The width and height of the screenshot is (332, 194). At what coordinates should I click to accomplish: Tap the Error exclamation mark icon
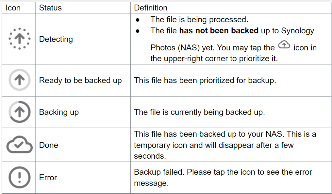[19, 177]
